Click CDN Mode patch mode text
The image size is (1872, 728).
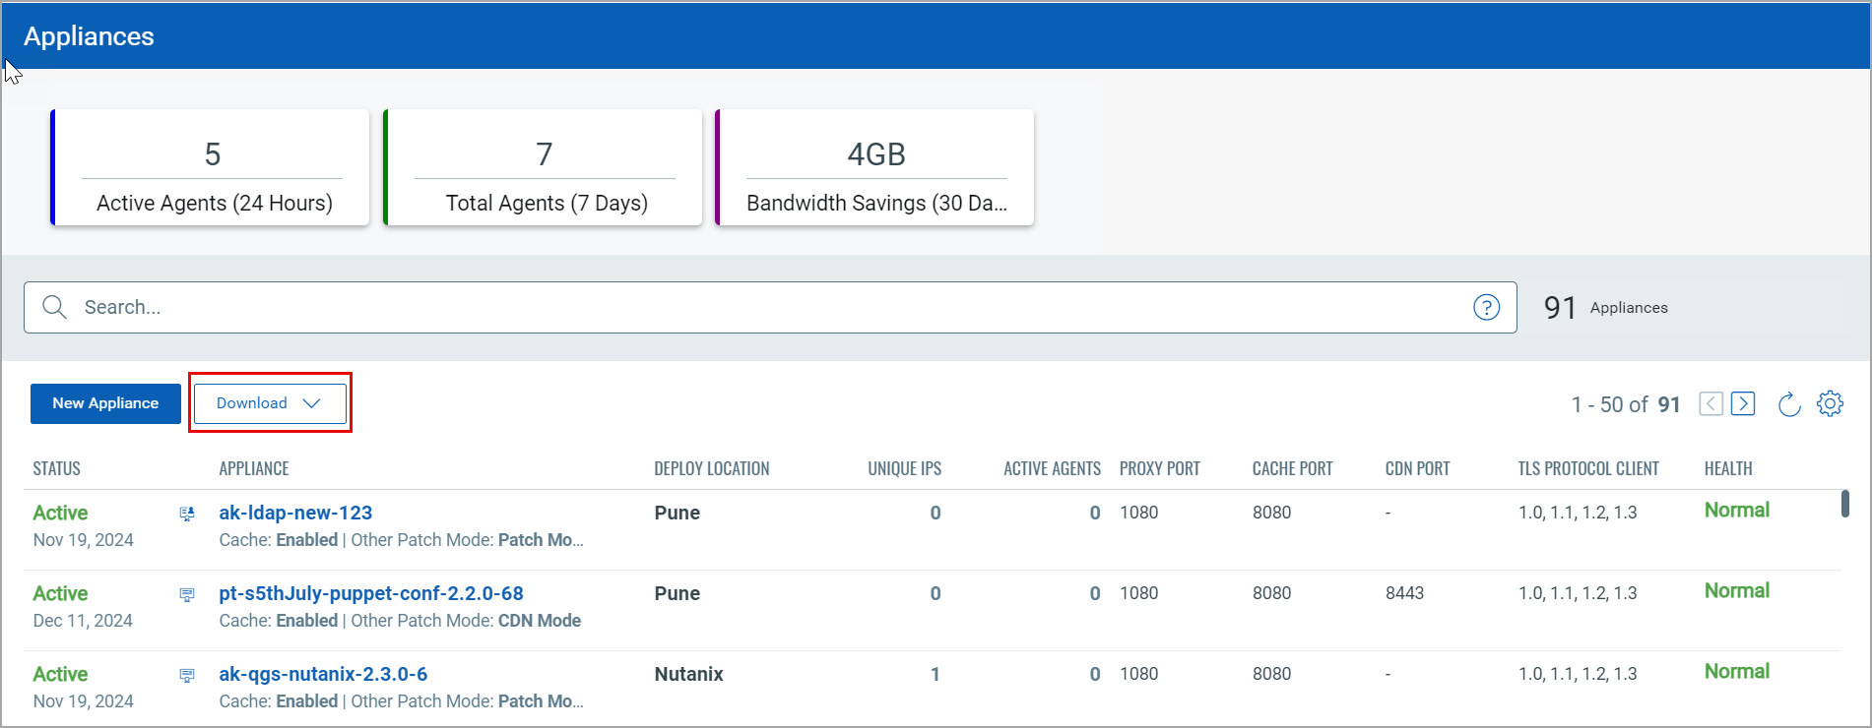click(540, 621)
